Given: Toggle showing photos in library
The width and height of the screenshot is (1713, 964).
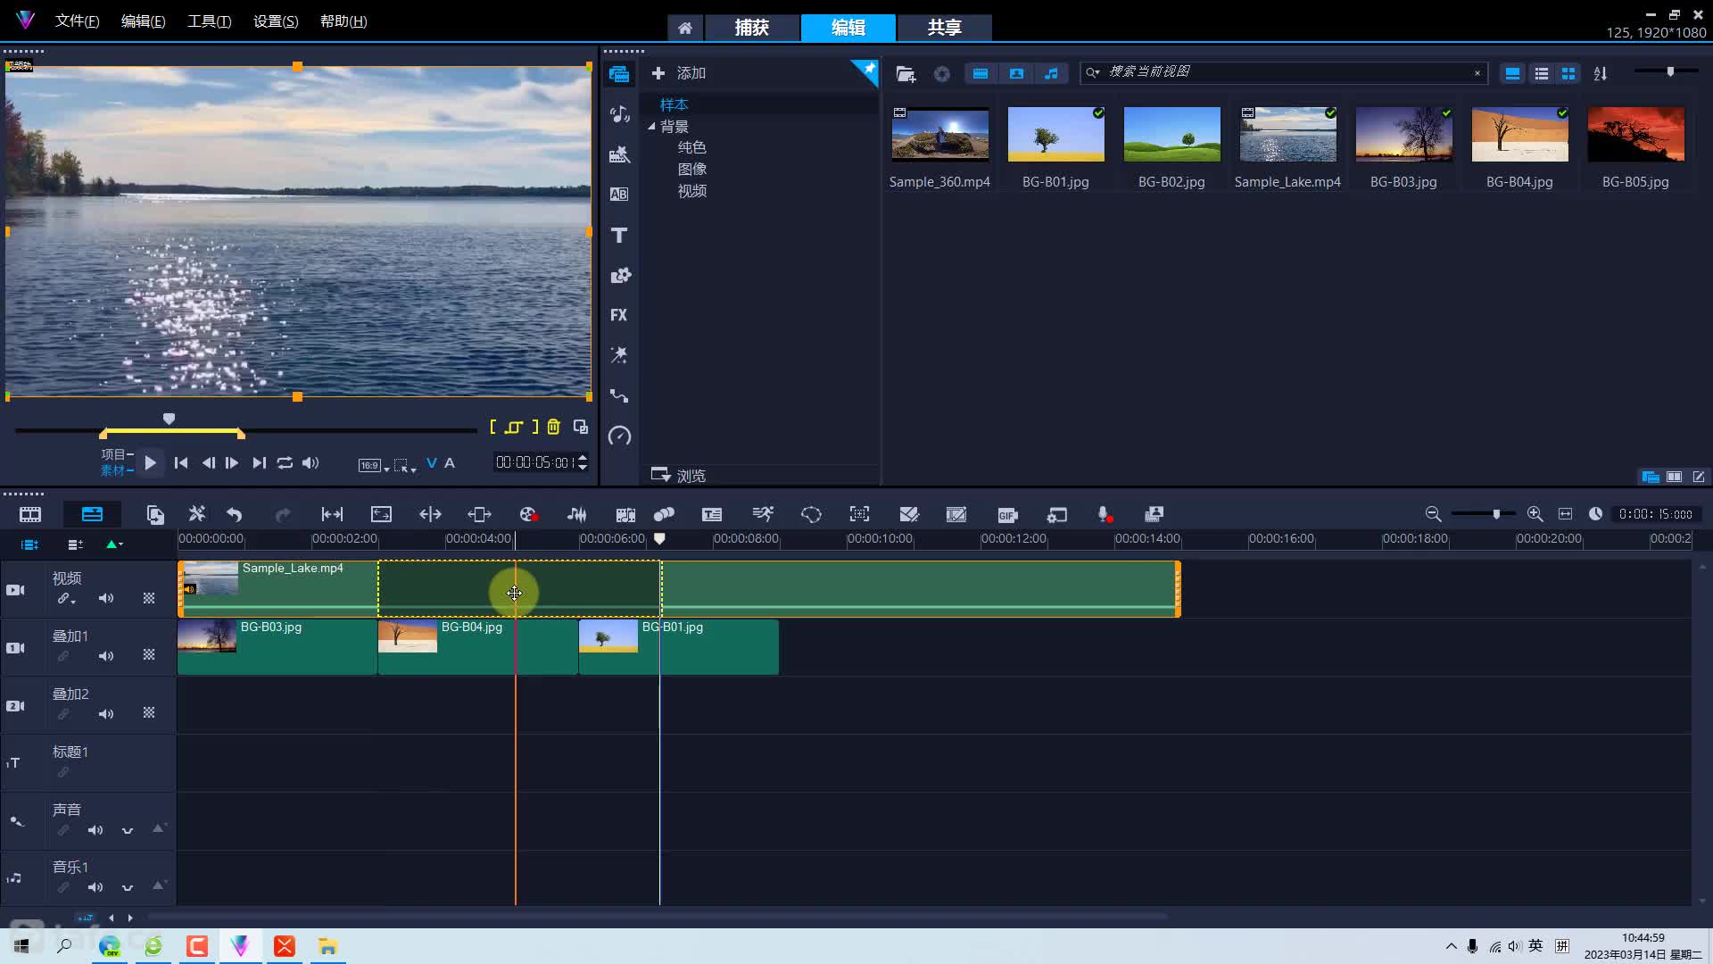Looking at the screenshot, I should (x=1016, y=74).
